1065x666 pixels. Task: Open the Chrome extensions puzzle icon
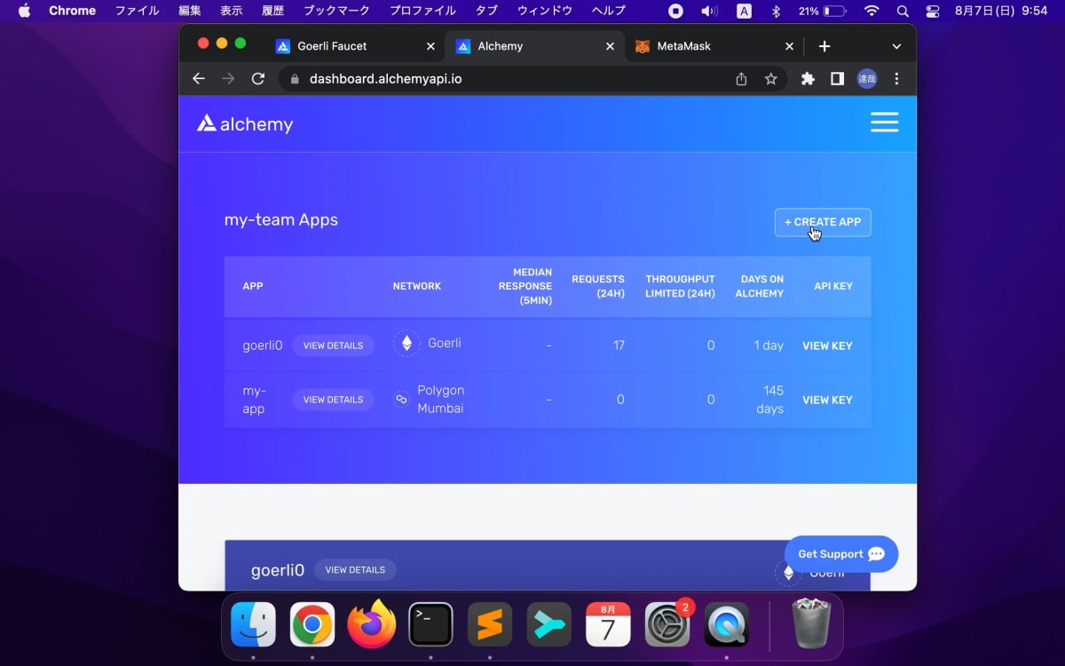[808, 79]
